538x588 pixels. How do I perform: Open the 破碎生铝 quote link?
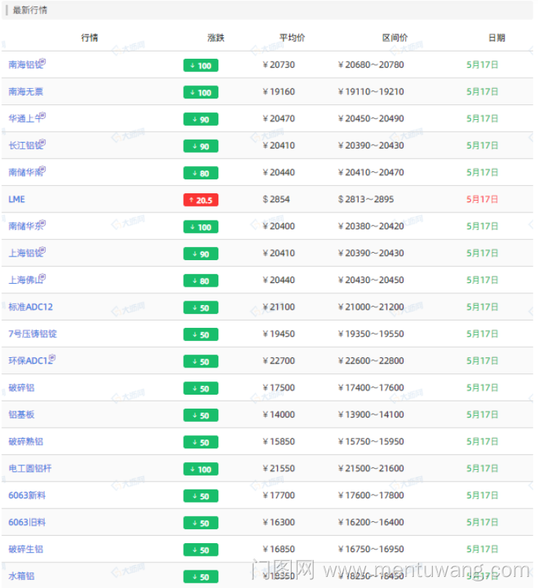26,549
